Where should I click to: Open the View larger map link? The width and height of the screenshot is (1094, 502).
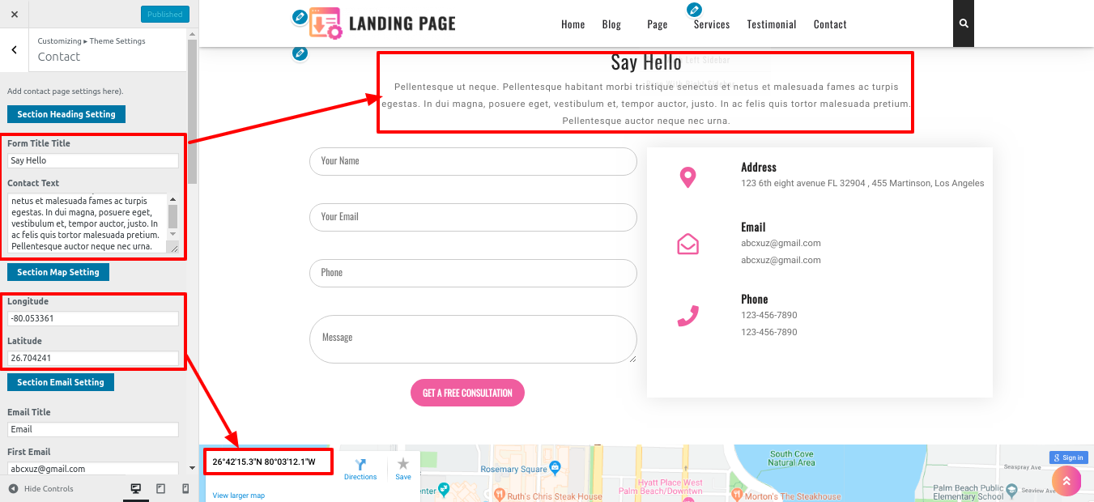238,496
